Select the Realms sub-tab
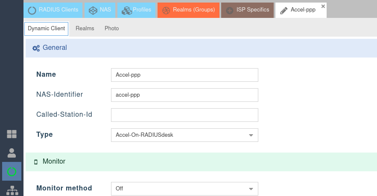Image resolution: width=377 pixels, height=196 pixels. tap(85, 29)
